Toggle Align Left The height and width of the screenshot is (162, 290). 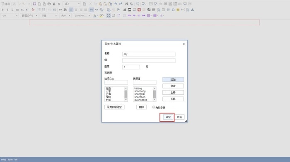click(x=71, y=10)
